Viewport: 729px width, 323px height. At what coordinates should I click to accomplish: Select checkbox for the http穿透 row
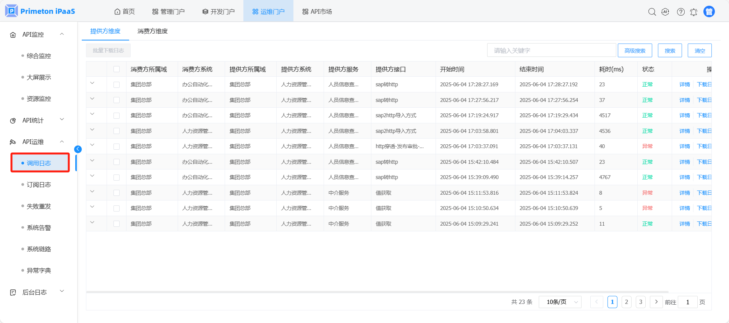tap(117, 147)
